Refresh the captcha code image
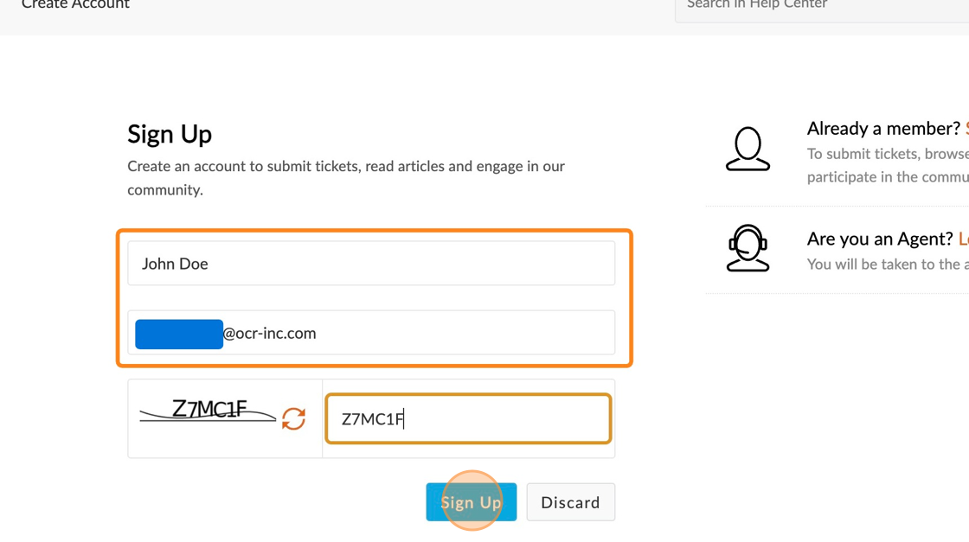 pos(293,418)
